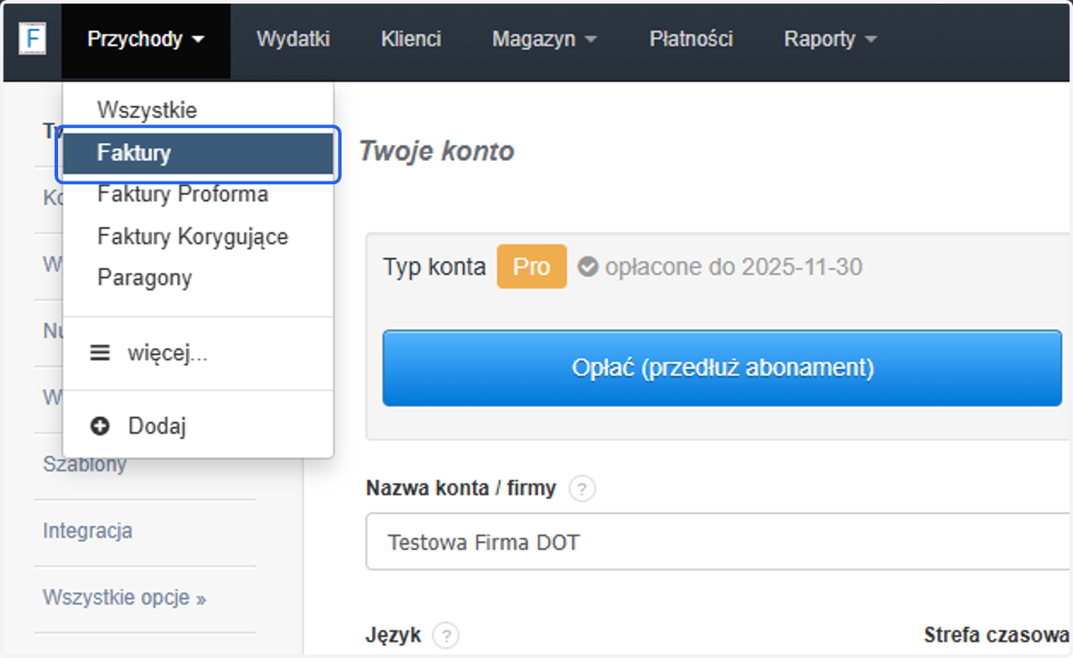This screenshot has width=1073, height=658.
Task: Click the więcej... menu item
Action: click(199, 354)
